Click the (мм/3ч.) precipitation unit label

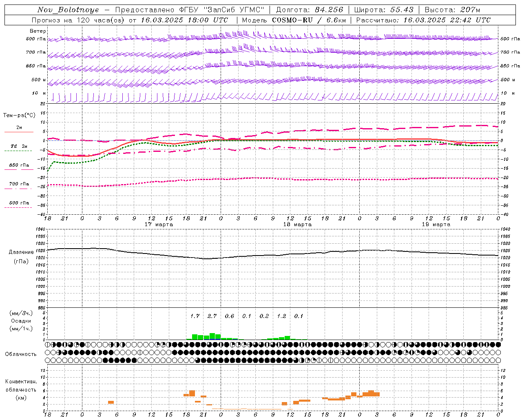(x=21, y=313)
